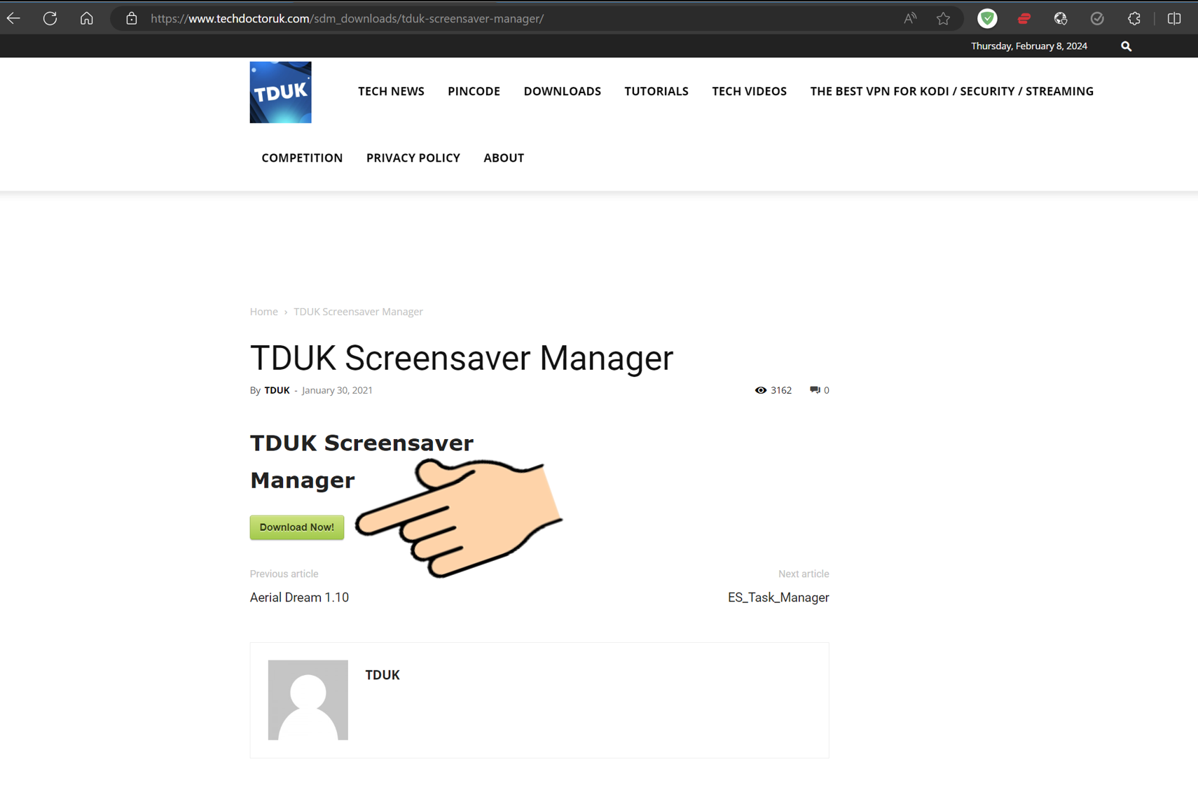Open site search magnifier icon
This screenshot has height=790, width=1198.
1126,46
